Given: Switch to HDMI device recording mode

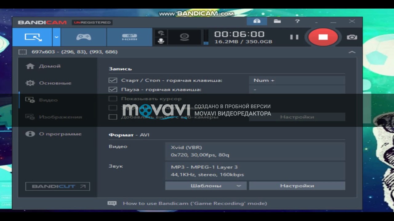Looking at the screenshot, I should click(130, 37).
